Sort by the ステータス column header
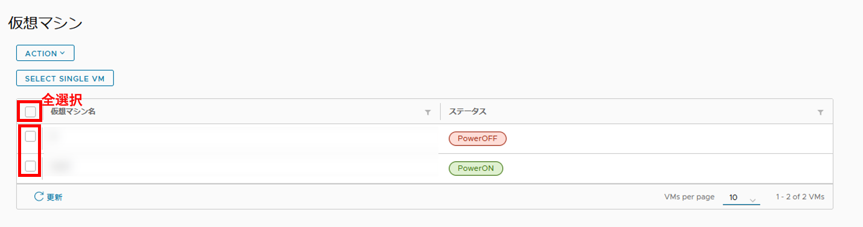Viewport: 863px width, 227px height. [467, 112]
